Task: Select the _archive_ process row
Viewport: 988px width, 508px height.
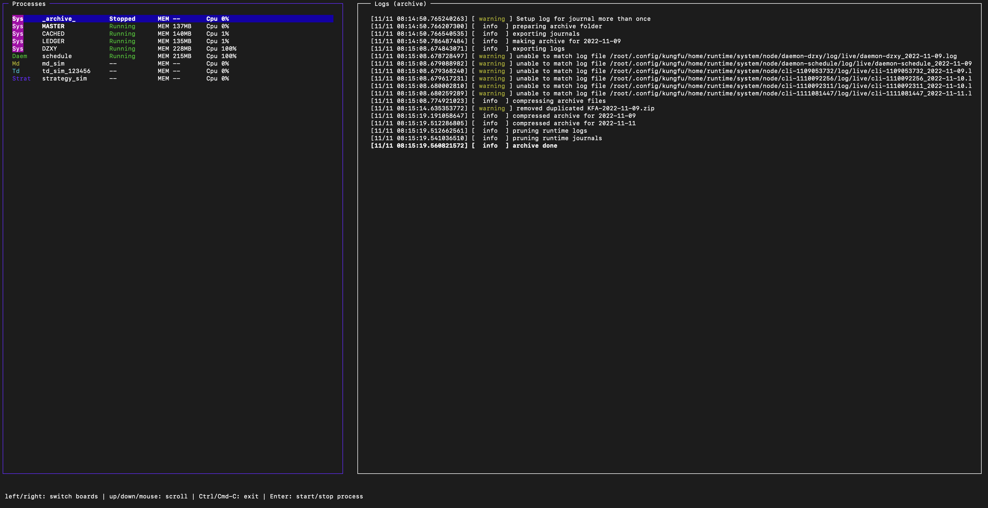Action: [x=173, y=19]
